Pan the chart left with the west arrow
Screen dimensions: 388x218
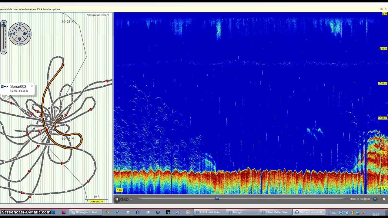coord(14,34)
